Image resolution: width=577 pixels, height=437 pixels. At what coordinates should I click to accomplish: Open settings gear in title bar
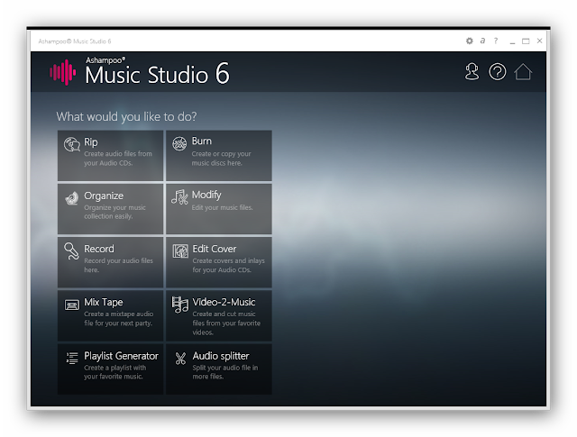click(469, 41)
